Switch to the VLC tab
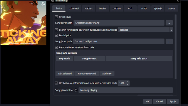Viewport: 188px width, 106px height. [130, 9]
